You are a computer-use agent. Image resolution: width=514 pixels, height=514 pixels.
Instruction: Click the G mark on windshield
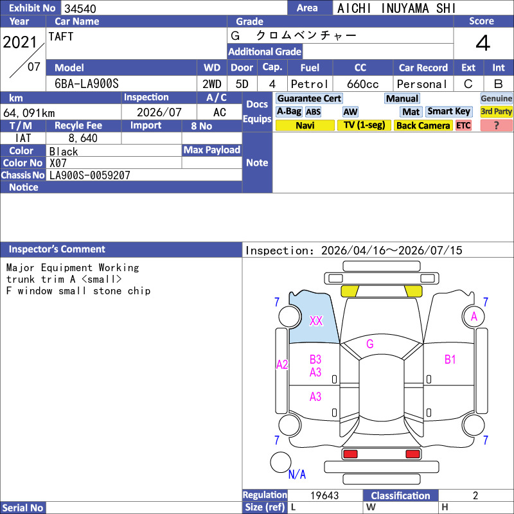(370, 344)
